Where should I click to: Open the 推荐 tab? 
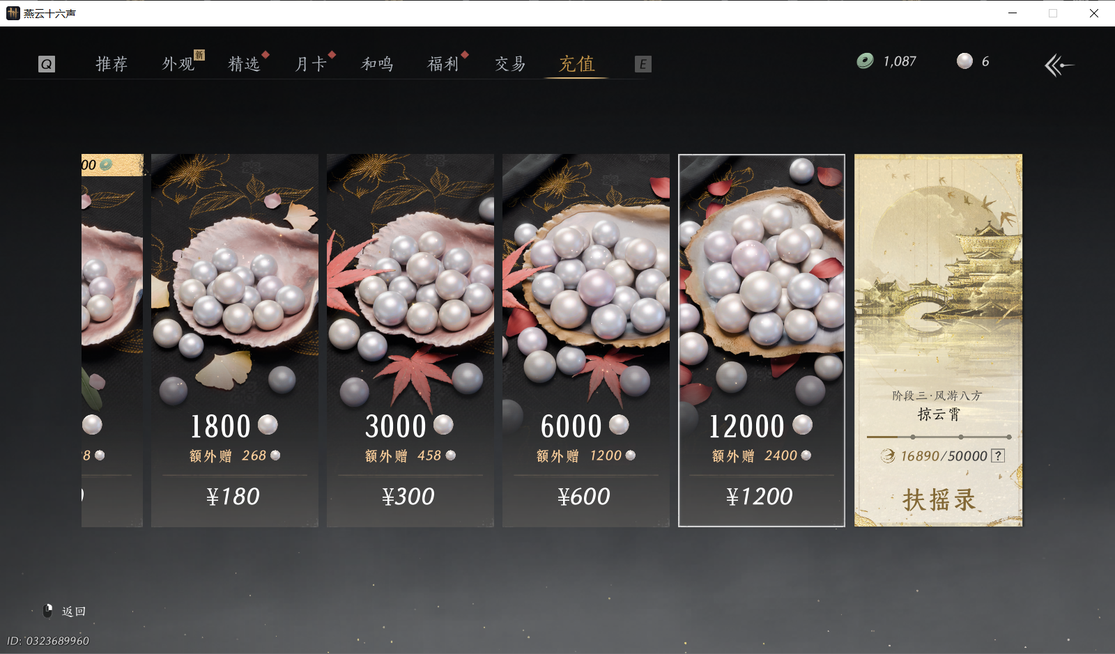pos(111,64)
